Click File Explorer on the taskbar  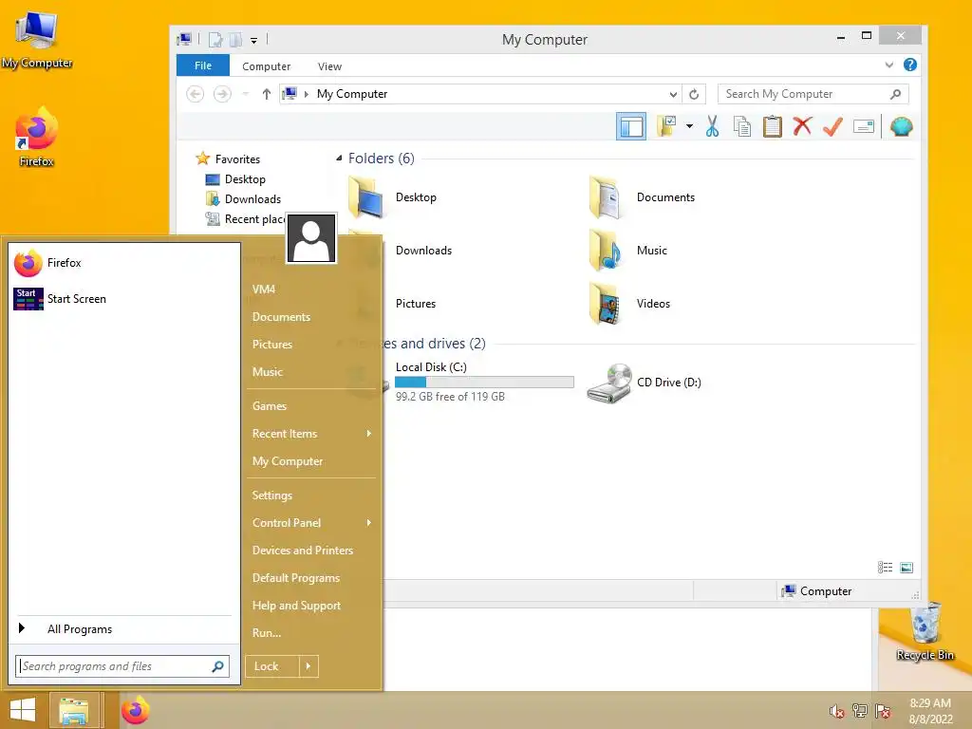74,710
